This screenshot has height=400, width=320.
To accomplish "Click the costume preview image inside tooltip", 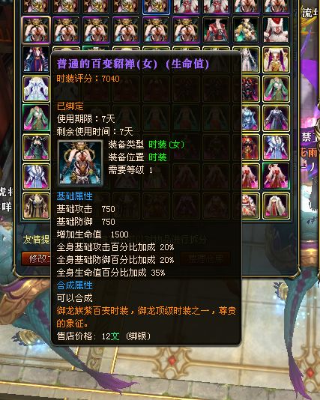I will coord(80,163).
